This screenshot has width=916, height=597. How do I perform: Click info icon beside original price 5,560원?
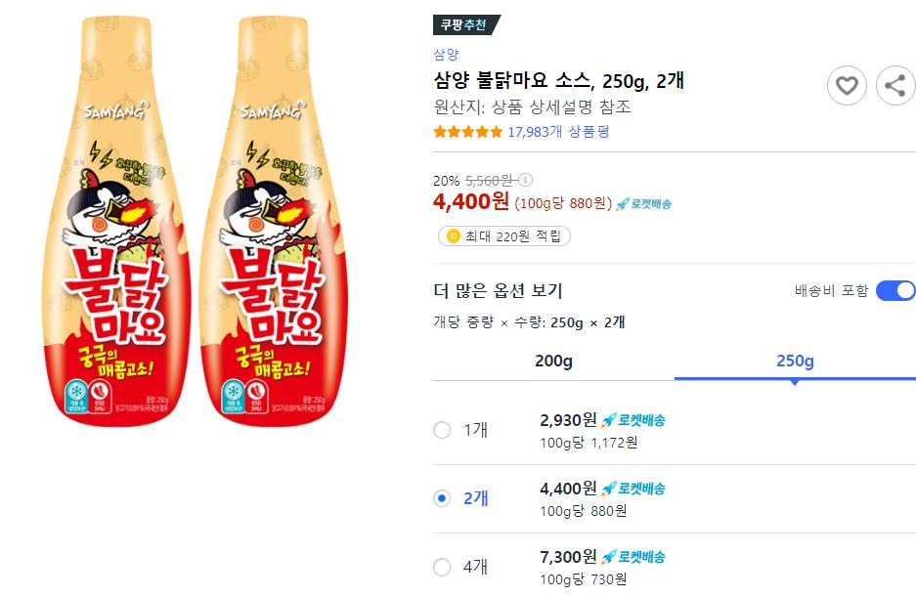[x=526, y=180]
